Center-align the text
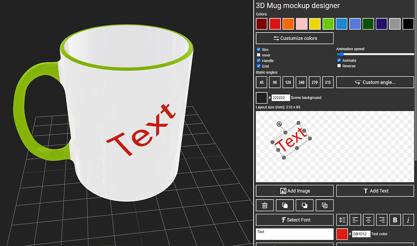Image resolution: width=417 pixels, height=246 pixels. click(x=369, y=220)
